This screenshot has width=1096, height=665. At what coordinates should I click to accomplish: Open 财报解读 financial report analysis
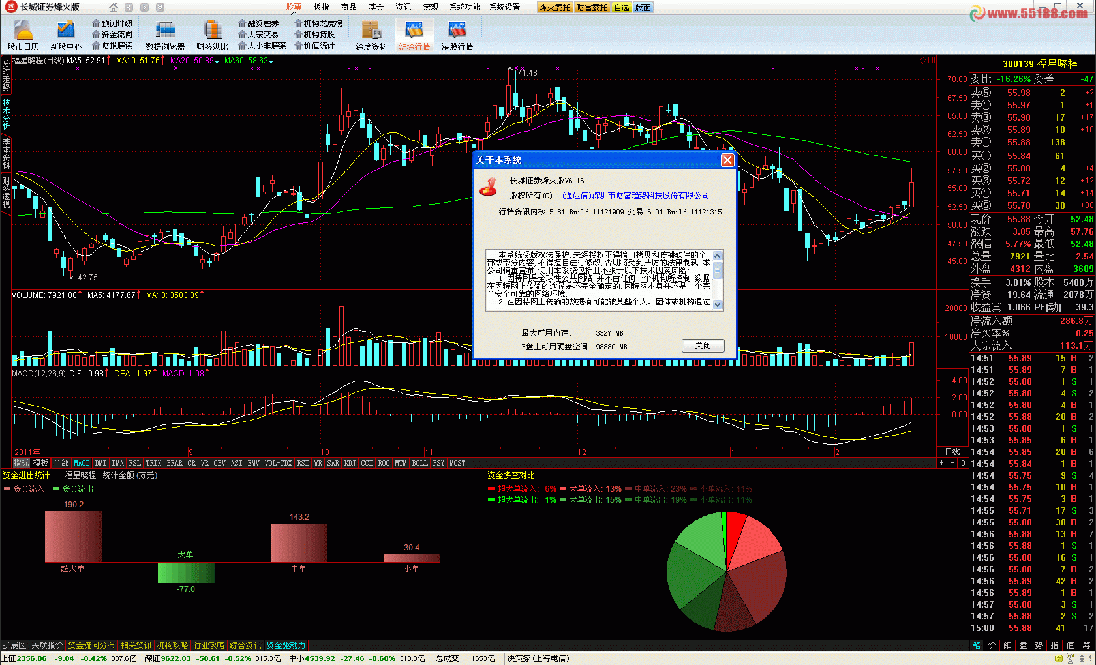click(x=112, y=45)
